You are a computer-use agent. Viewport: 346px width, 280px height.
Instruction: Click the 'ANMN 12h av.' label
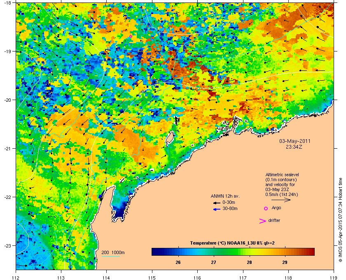pos(225,196)
